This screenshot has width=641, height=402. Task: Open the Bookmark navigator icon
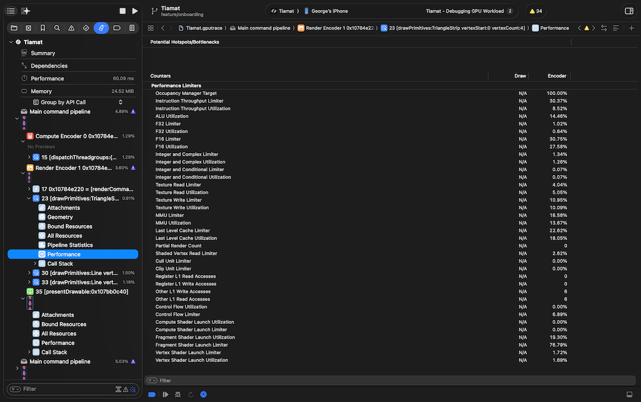pos(43,28)
